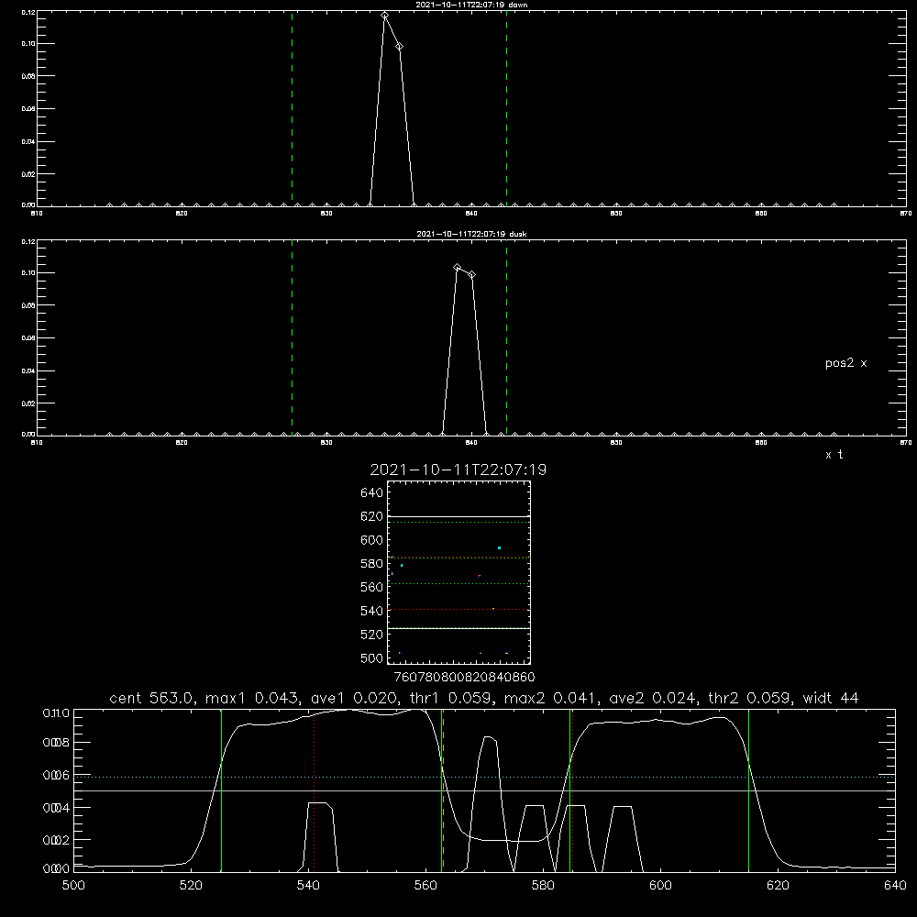
Task: Click the 'cent 563.0' statistics header line
Action: point(483,698)
